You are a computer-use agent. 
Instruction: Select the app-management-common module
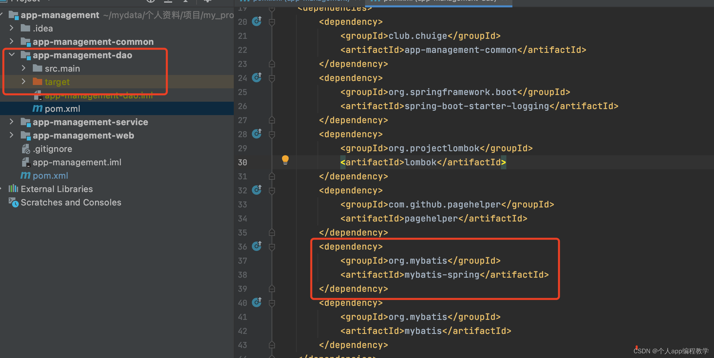click(117, 42)
